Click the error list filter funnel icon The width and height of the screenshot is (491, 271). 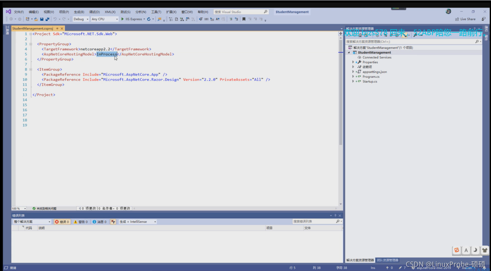tap(113, 222)
